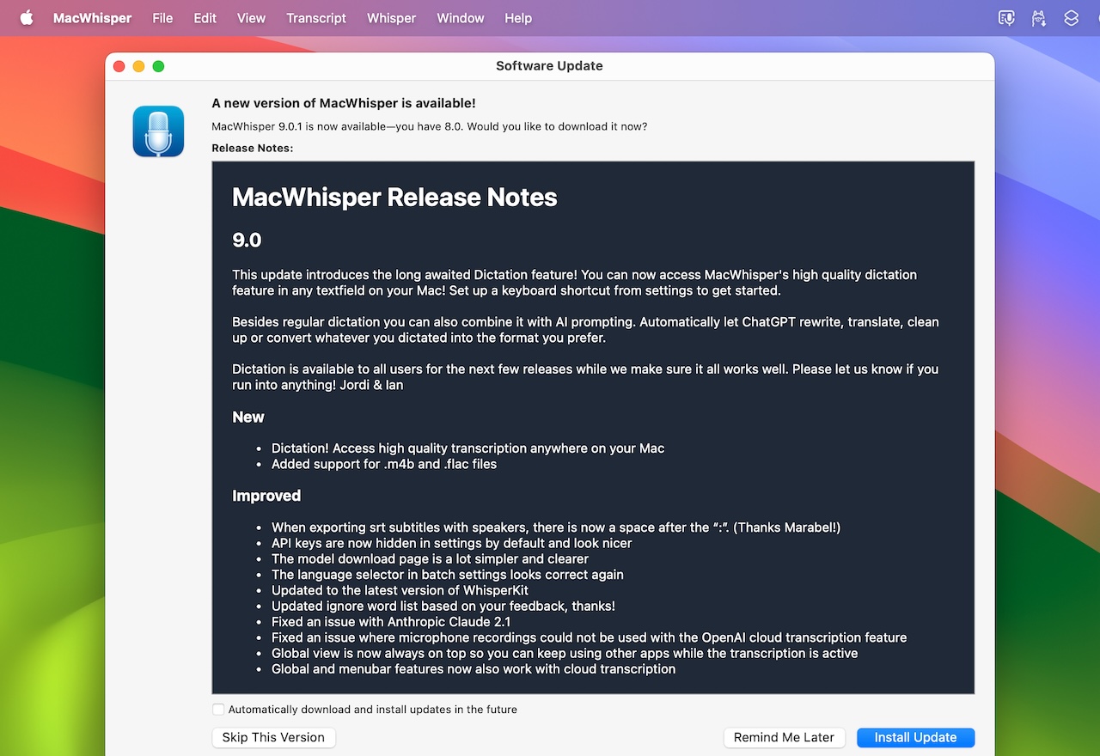1100x756 pixels.
Task: Click Install Update button
Action: pyautogui.click(x=915, y=737)
